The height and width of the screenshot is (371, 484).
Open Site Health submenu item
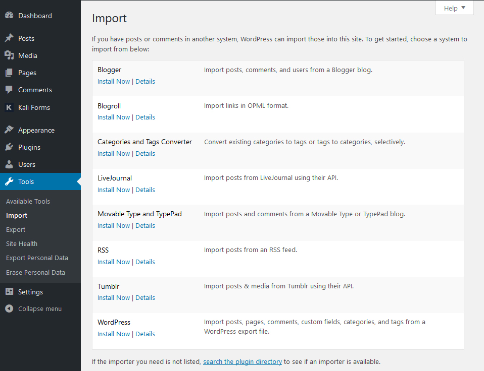(x=22, y=244)
